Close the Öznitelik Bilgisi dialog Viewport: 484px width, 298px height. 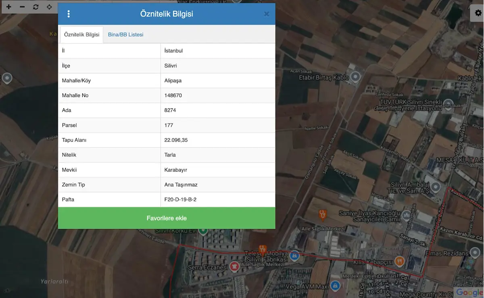tap(267, 14)
